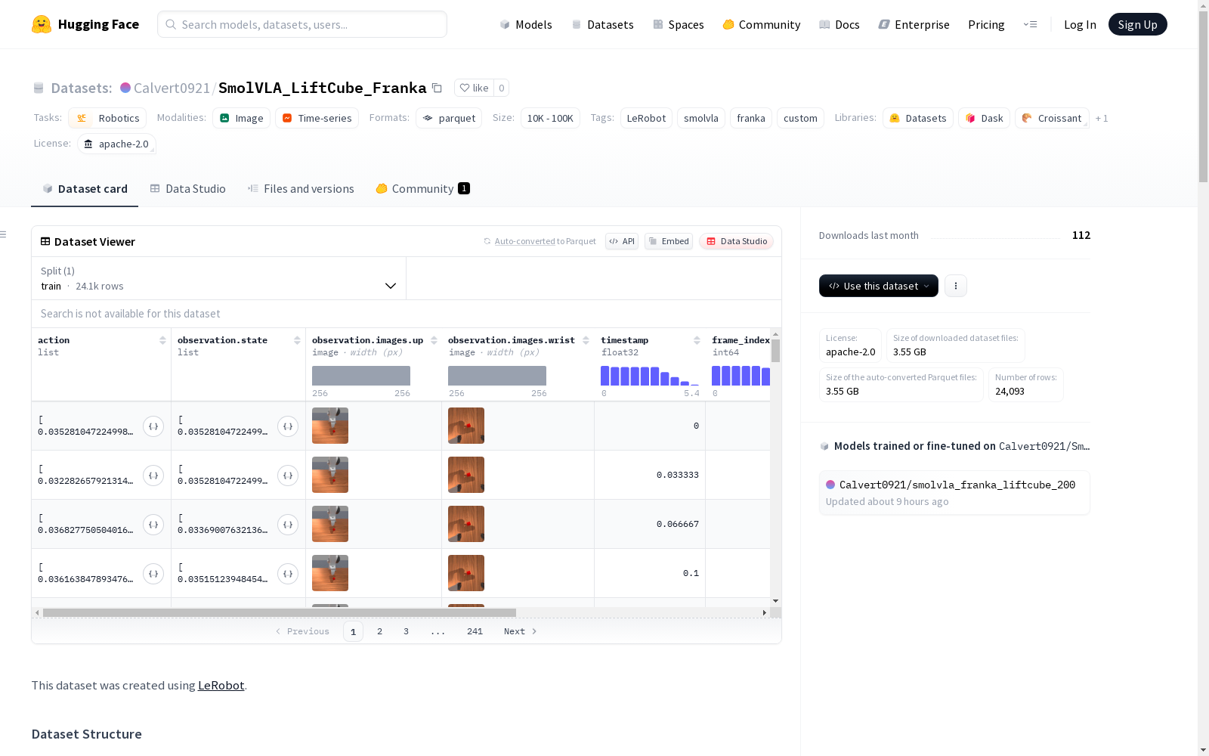Open the Use this dataset dropdown
1209x756 pixels.
tap(879, 286)
